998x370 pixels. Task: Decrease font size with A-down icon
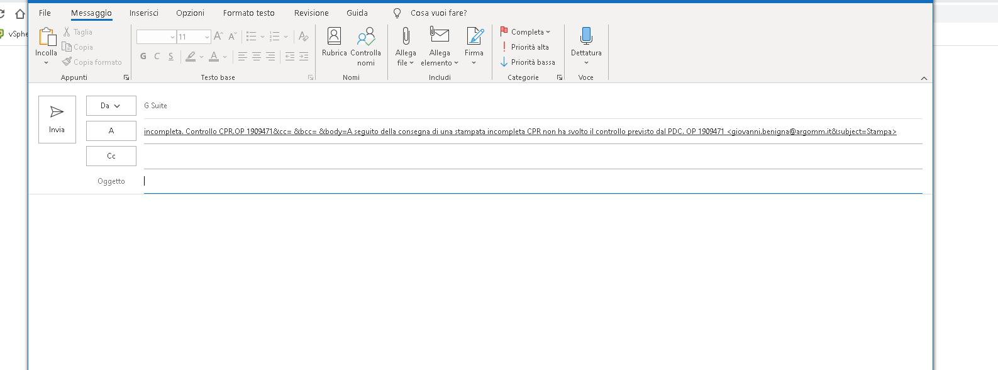click(232, 36)
